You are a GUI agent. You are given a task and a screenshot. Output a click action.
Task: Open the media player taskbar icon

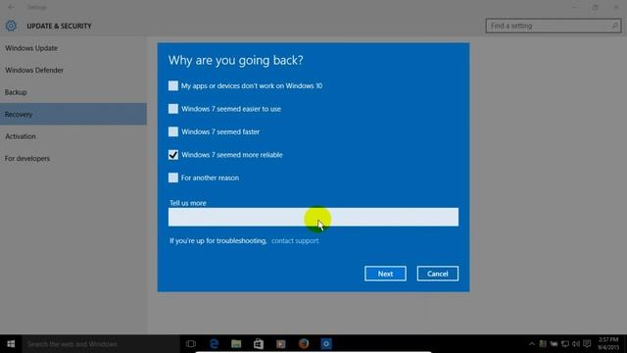(x=281, y=344)
